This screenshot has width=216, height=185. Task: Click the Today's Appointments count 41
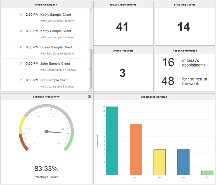click(x=122, y=27)
